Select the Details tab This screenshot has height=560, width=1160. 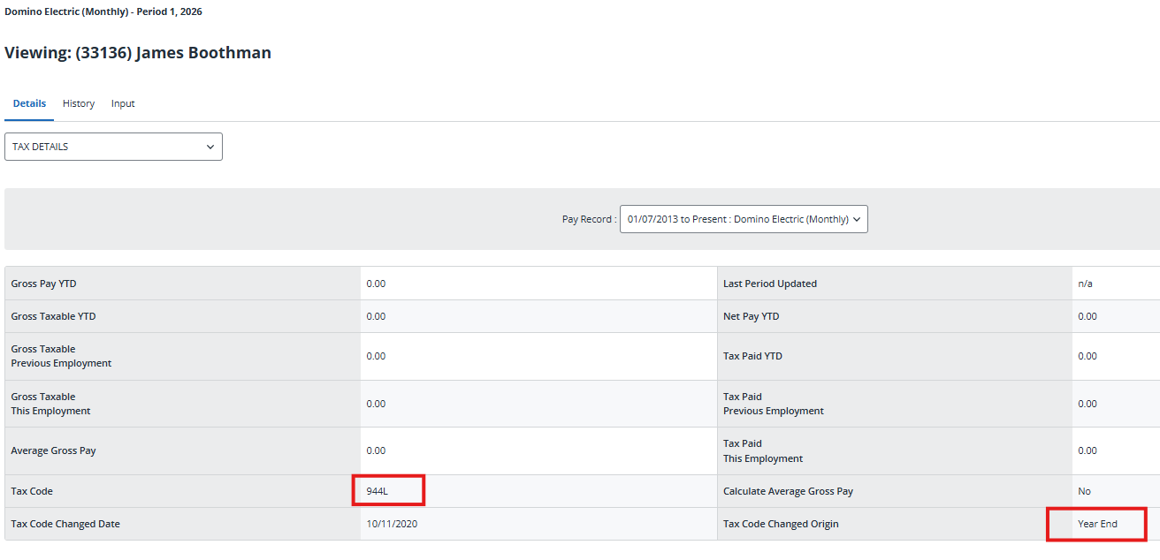click(x=29, y=103)
